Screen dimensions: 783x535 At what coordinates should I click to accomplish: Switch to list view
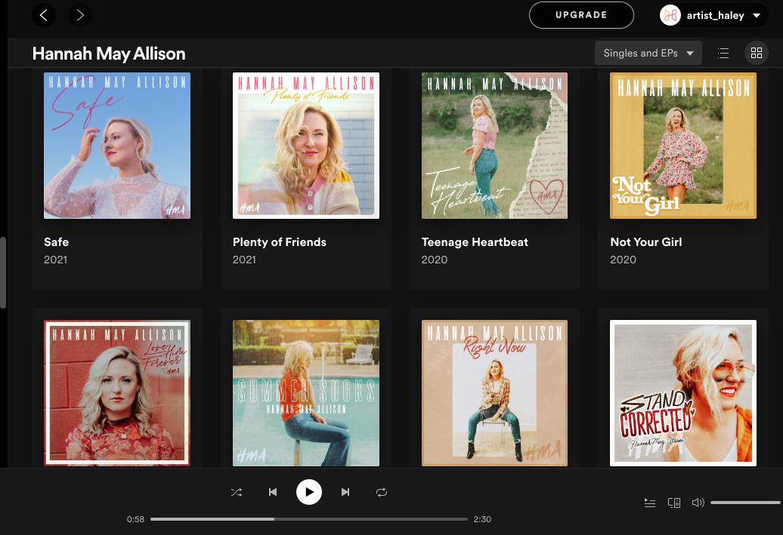tap(723, 53)
